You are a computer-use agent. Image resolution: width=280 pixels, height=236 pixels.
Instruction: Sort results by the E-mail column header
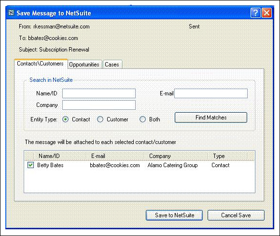(x=115, y=156)
